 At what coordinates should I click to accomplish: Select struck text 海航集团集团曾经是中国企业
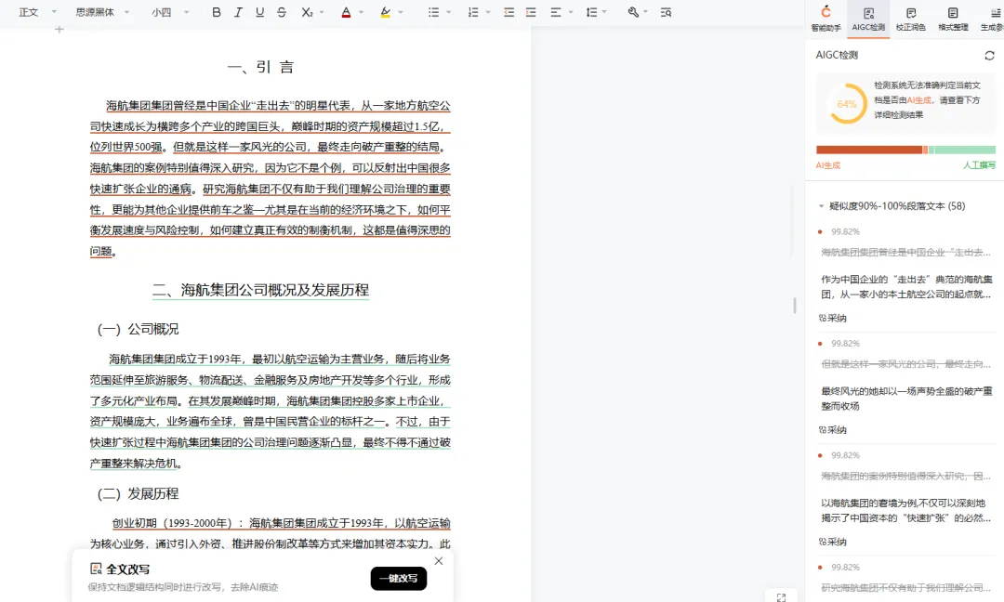pos(905,252)
